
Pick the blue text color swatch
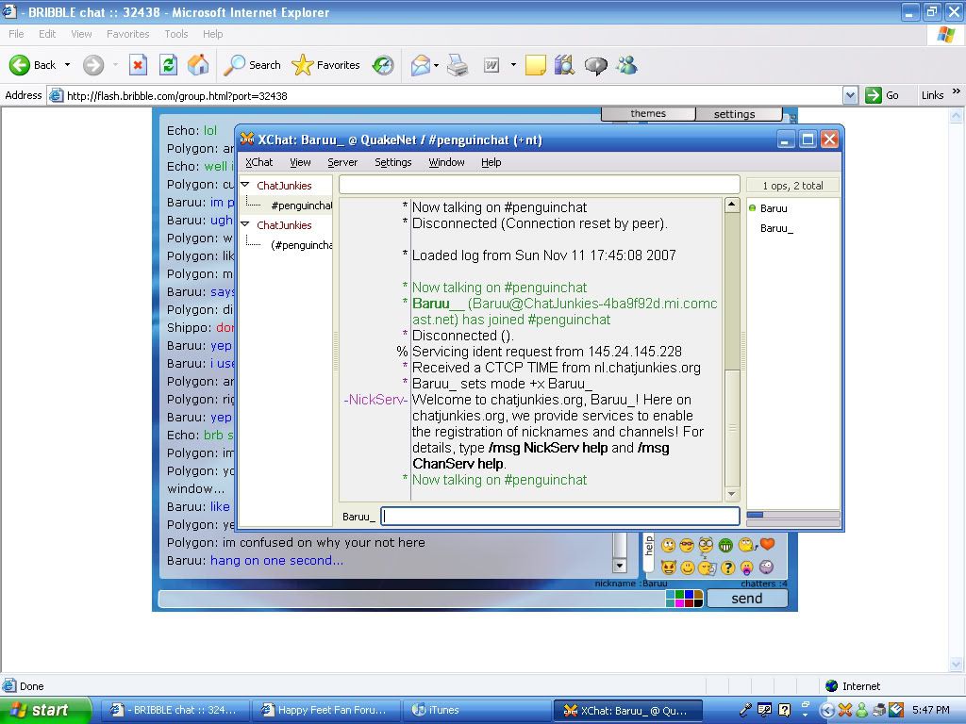[689, 594]
